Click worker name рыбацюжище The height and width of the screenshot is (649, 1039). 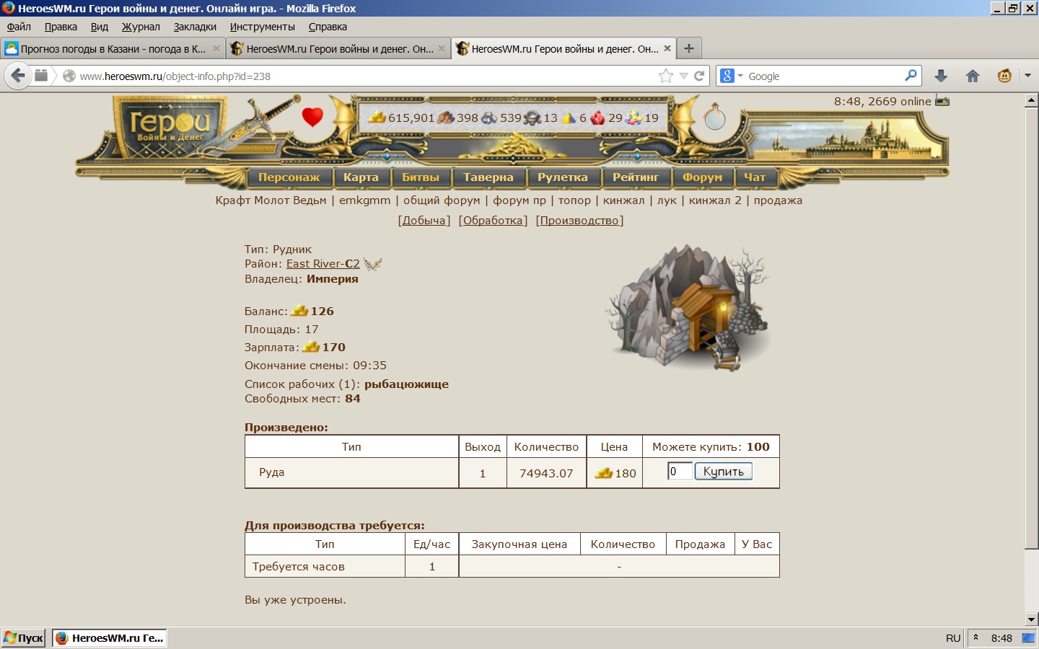[x=406, y=384]
